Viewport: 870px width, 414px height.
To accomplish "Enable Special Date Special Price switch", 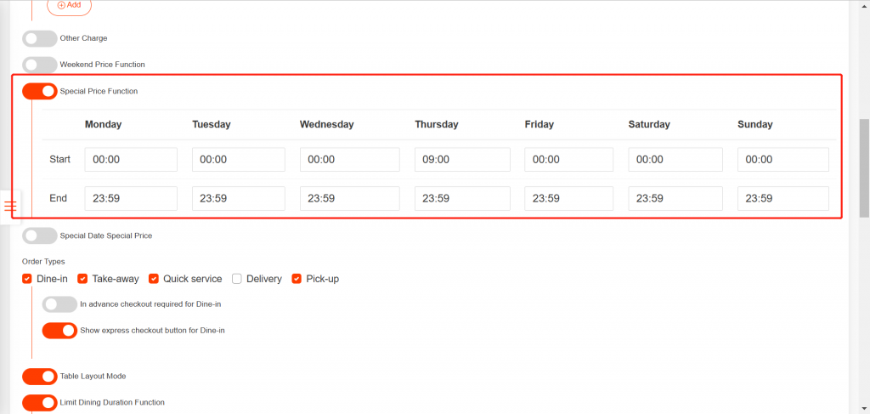I will [x=40, y=235].
